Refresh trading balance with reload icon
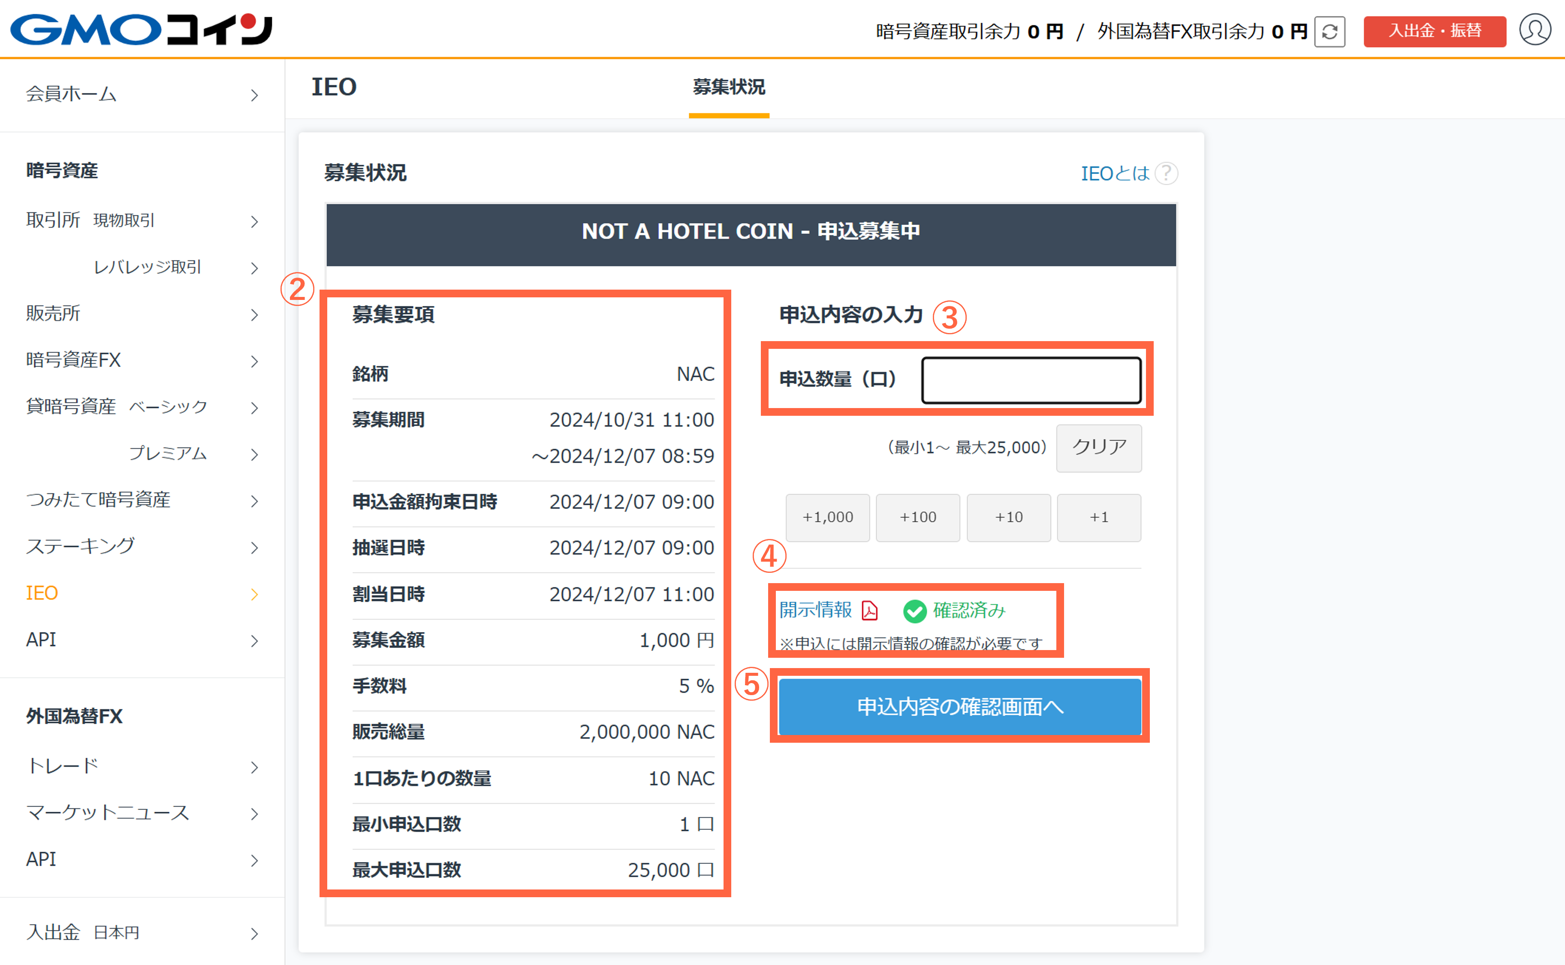 [1330, 31]
